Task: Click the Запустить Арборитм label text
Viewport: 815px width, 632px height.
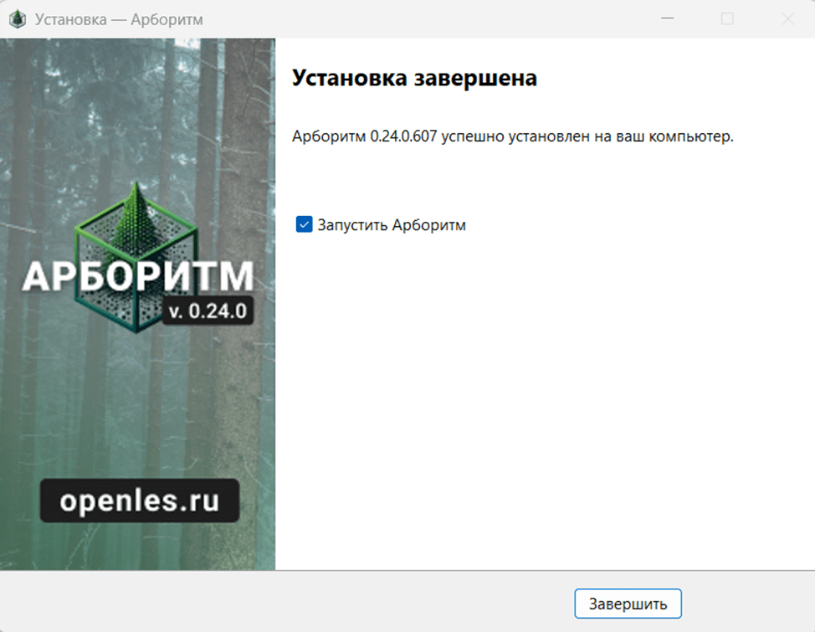Action: [x=392, y=224]
